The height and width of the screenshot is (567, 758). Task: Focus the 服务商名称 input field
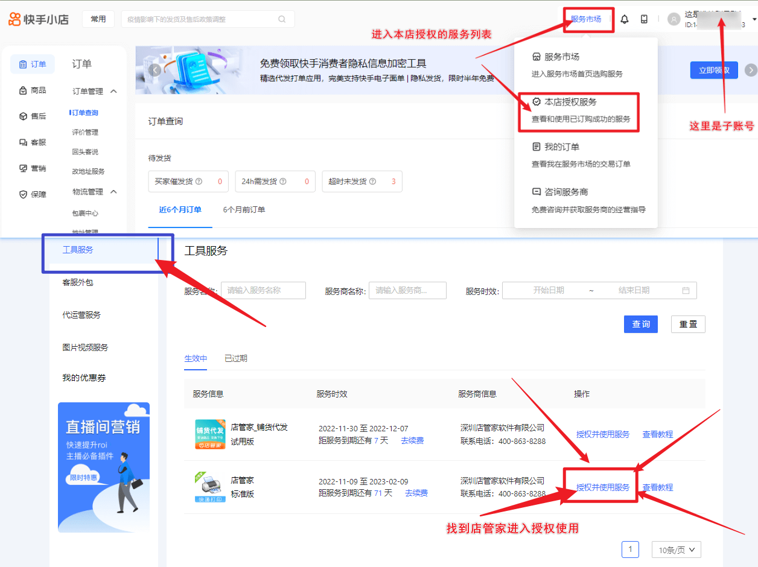[407, 290]
